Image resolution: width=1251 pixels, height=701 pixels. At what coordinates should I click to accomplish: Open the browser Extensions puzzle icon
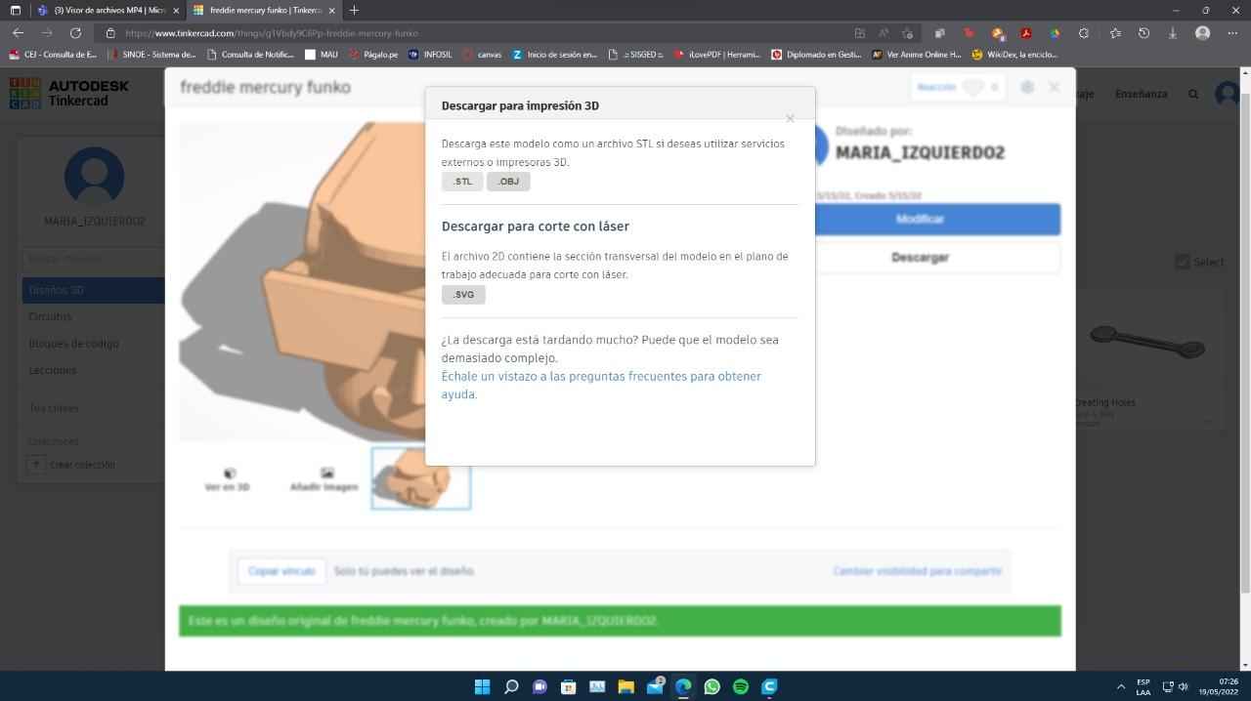pyautogui.click(x=1084, y=32)
